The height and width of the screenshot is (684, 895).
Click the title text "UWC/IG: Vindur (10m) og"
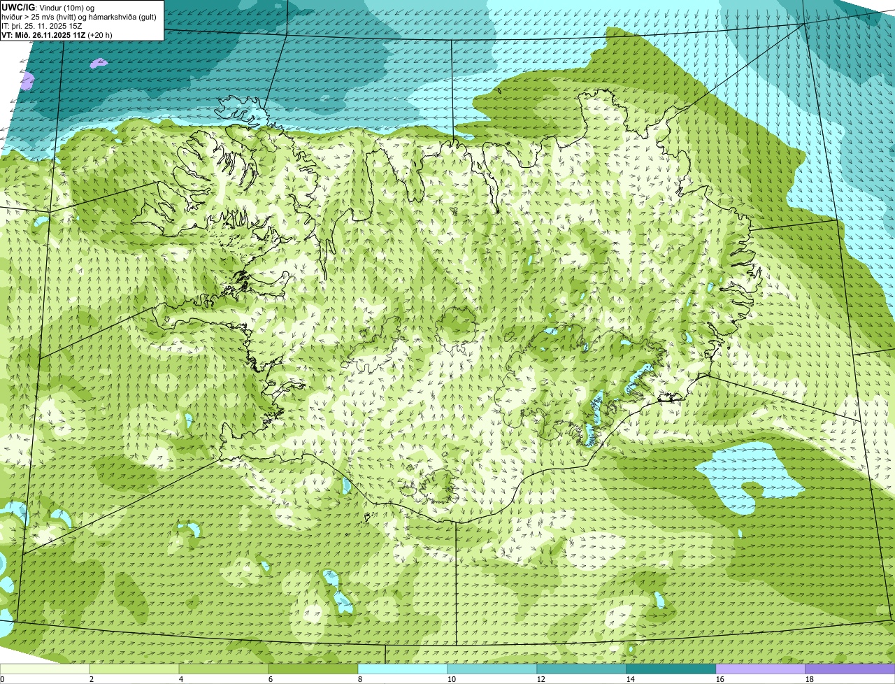click(x=48, y=8)
